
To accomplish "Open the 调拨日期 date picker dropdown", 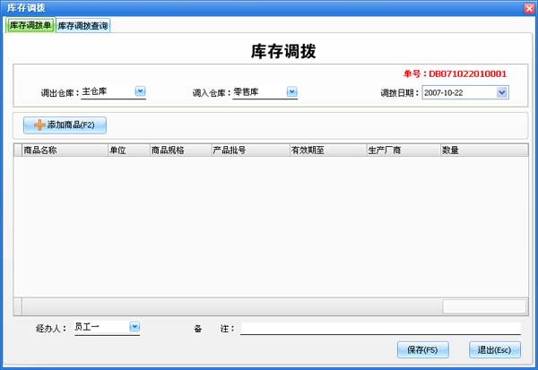I will pos(501,91).
